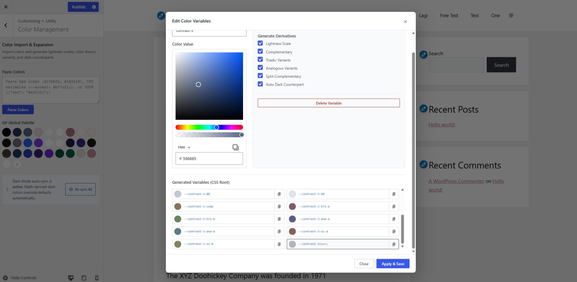Open the One menu item
The image size is (577, 282).
click(x=495, y=15)
